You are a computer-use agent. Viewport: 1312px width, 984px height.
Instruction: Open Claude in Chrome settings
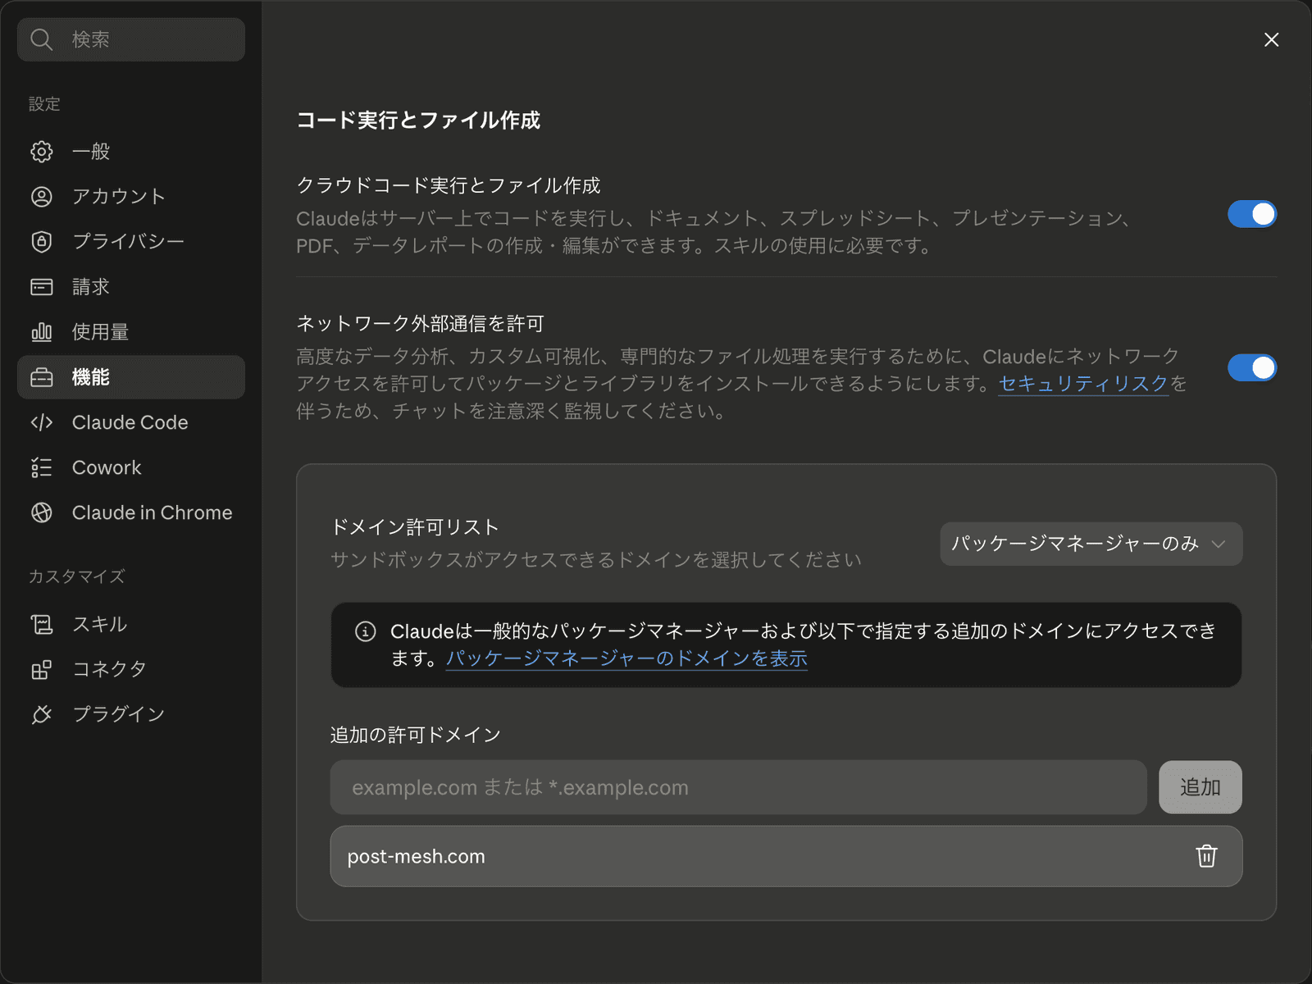131,512
